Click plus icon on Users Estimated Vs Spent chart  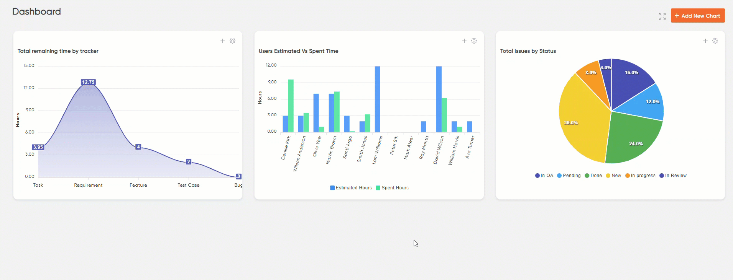click(464, 41)
